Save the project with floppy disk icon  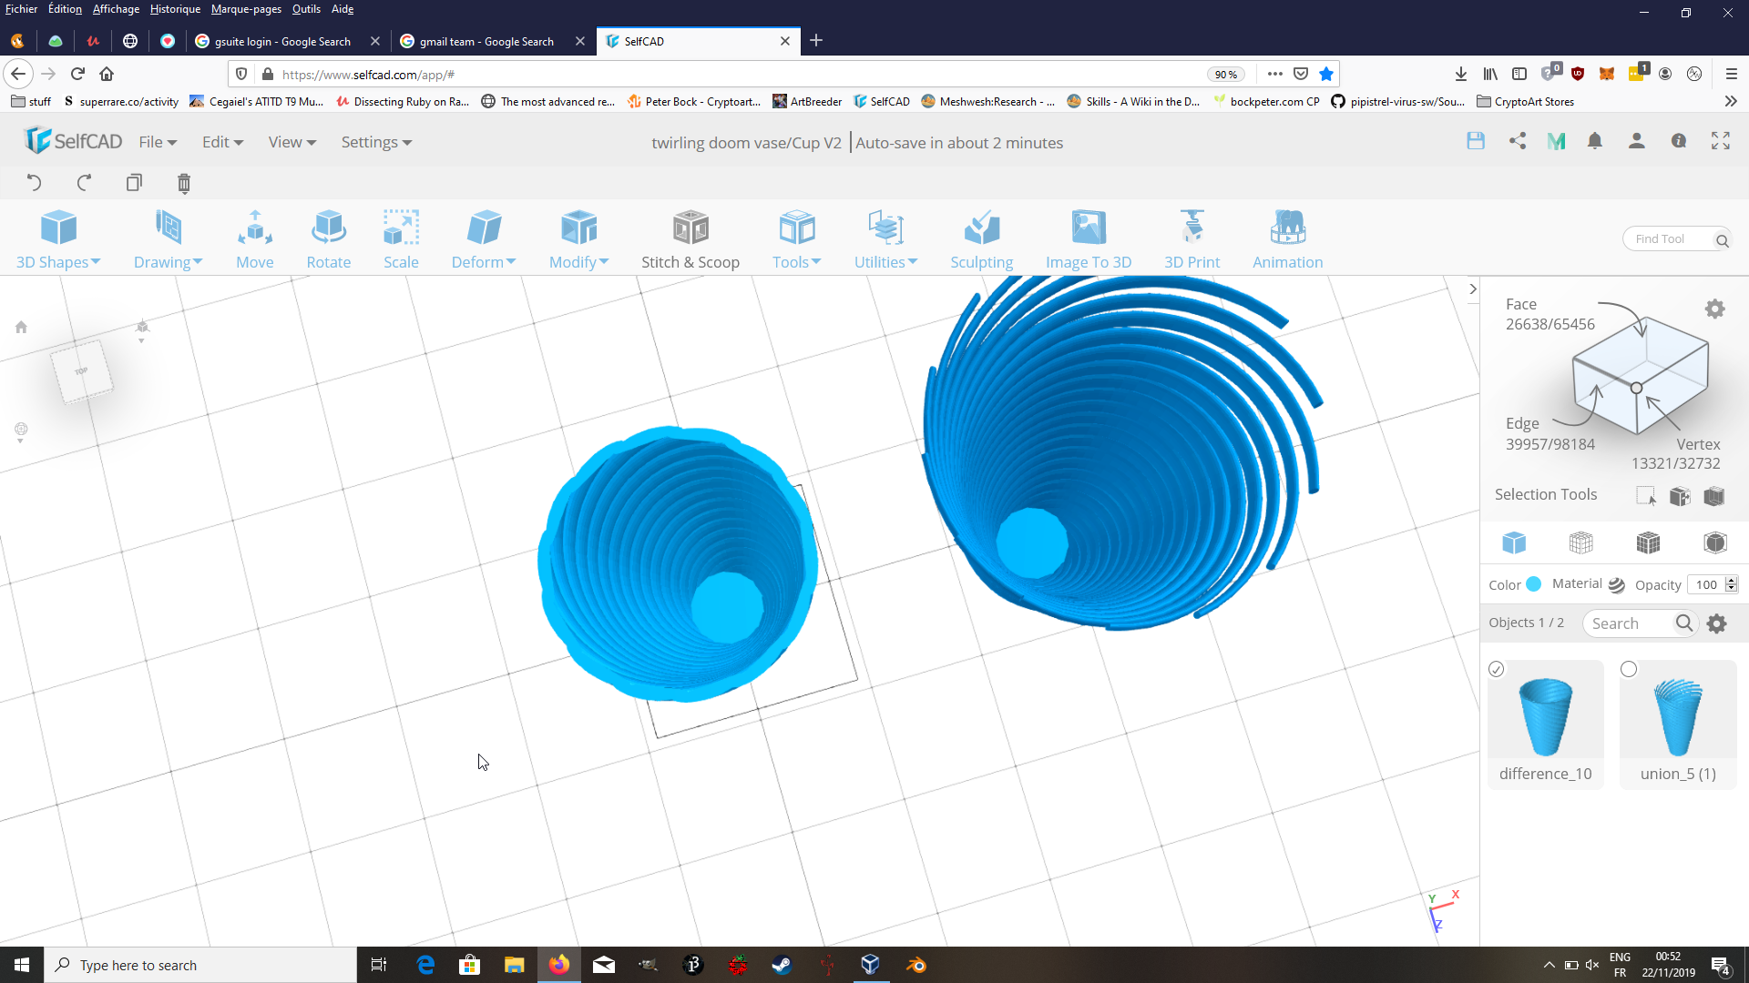(1476, 141)
